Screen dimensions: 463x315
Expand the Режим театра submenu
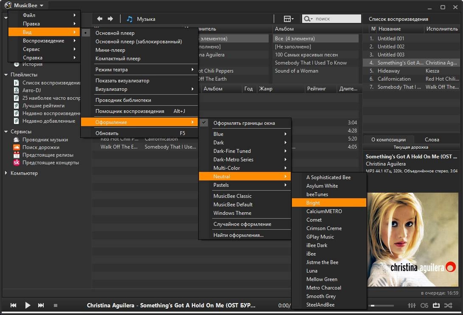[139, 70]
